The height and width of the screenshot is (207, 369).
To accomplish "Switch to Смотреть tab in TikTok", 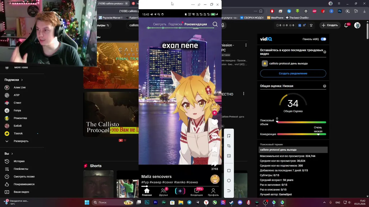I will (160, 24).
